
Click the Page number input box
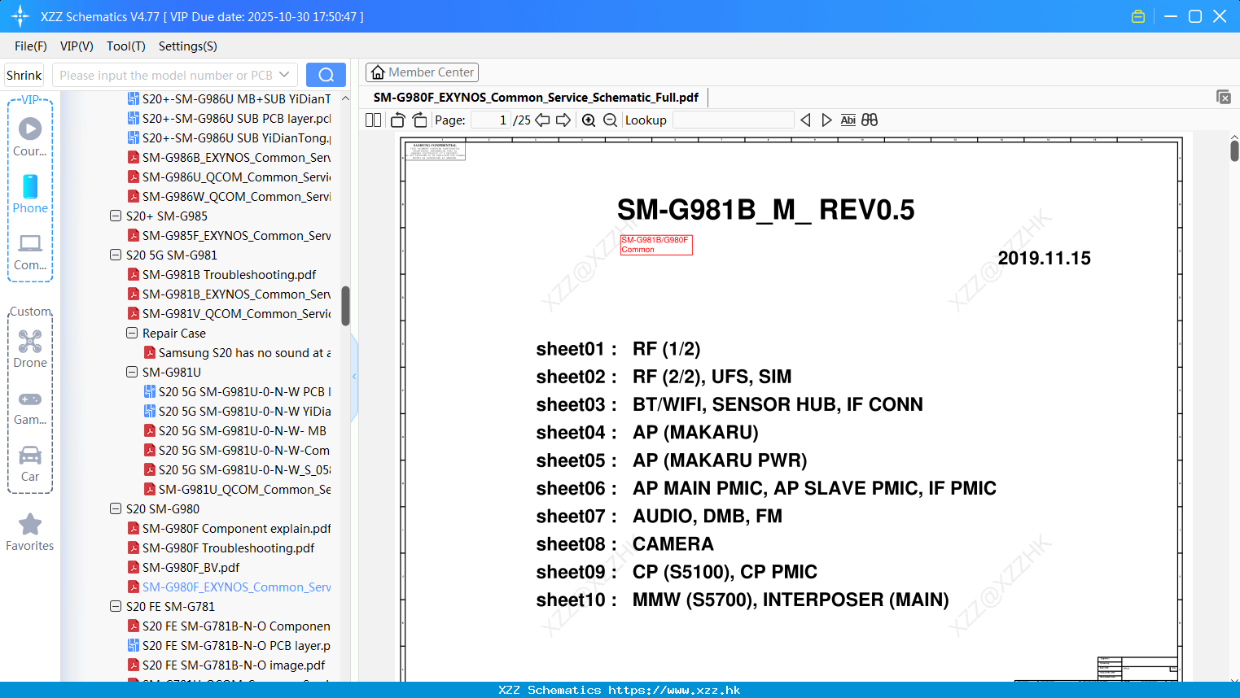[x=490, y=120]
